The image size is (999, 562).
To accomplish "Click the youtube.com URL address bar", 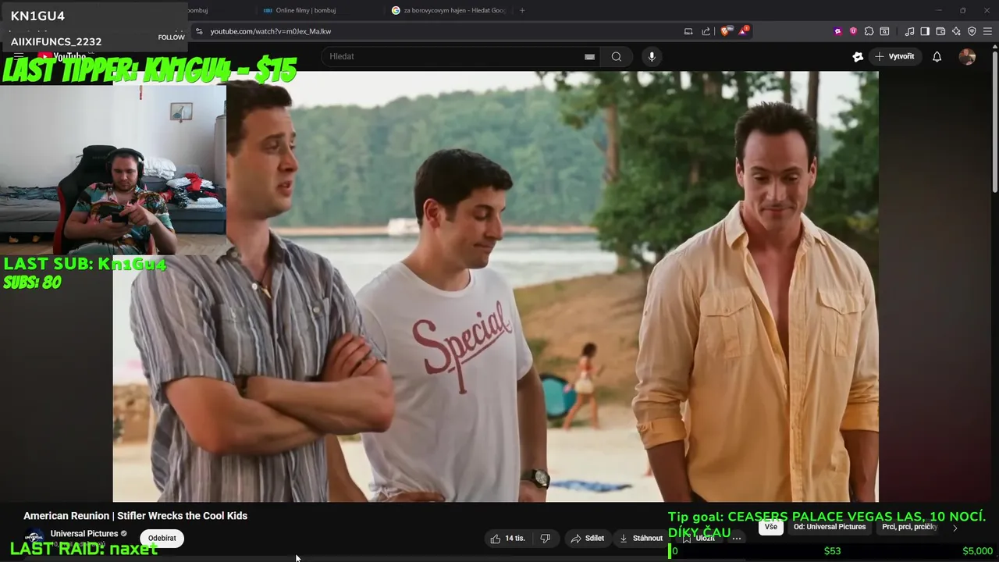I will 437,31.
